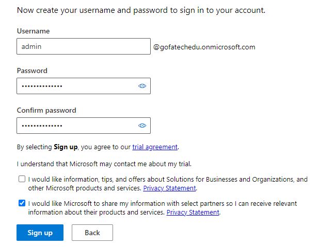Click the Microsoft may contact me notice text
The width and height of the screenshot is (335, 247).
103,164
